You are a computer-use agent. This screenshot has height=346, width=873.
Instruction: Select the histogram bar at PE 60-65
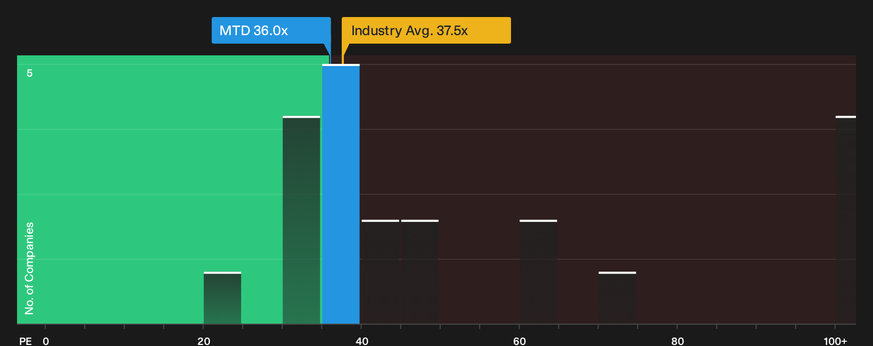pyautogui.click(x=538, y=272)
